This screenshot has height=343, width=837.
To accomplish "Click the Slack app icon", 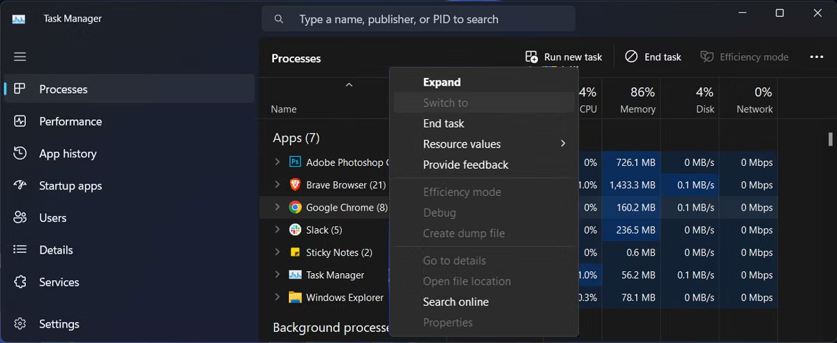I will [295, 229].
